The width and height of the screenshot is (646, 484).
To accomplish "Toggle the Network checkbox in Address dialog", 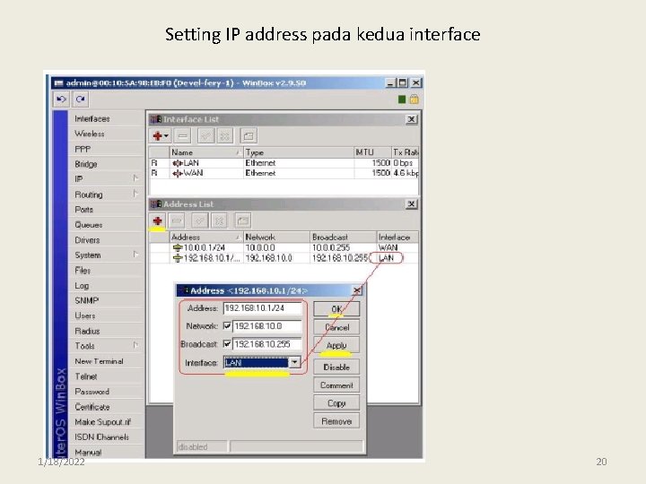I will [x=227, y=326].
